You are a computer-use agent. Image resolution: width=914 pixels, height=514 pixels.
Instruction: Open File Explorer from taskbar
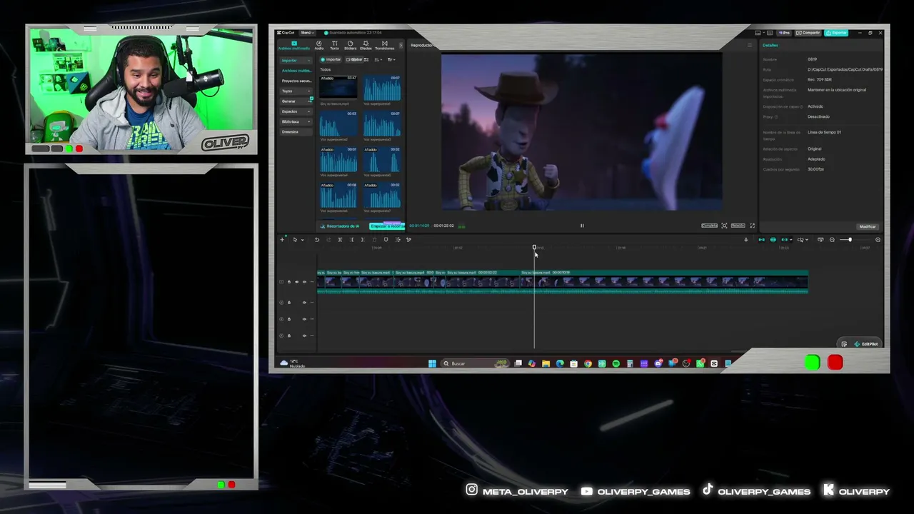pyautogui.click(x=546, y=363)
